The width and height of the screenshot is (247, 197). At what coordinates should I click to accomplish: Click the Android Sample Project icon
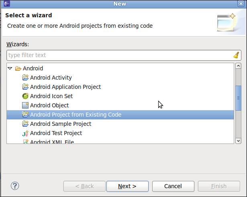point(25,124)
